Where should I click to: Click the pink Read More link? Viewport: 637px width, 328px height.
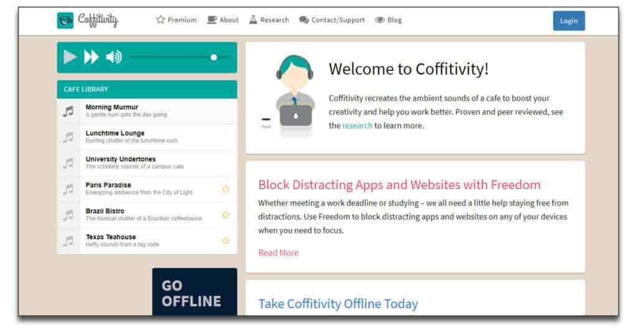(278, 253)
